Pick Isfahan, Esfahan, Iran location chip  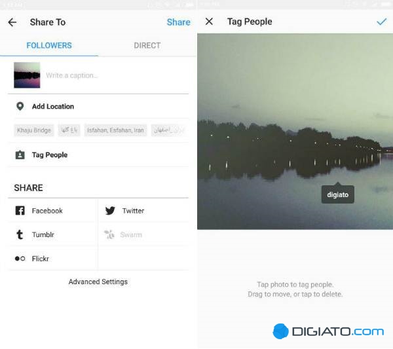click(x=115, y=130)
